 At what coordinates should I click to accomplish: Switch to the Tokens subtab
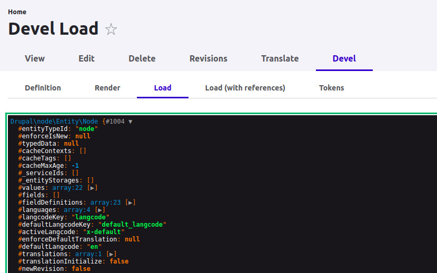[x=331, y=88]
